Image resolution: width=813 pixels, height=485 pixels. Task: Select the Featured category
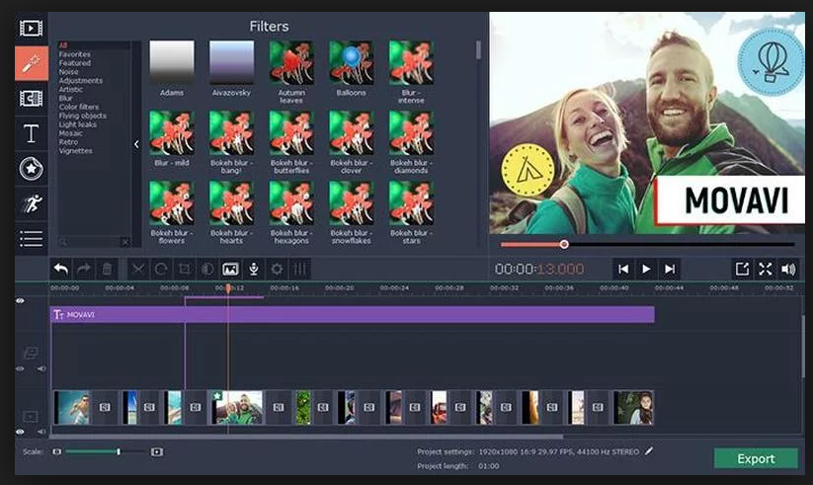tap(75, 63)
